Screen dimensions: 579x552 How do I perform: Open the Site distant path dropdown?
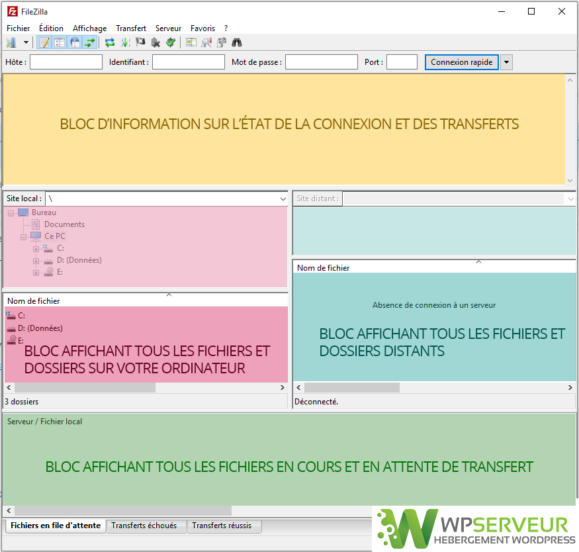click(x=570, y=199)
